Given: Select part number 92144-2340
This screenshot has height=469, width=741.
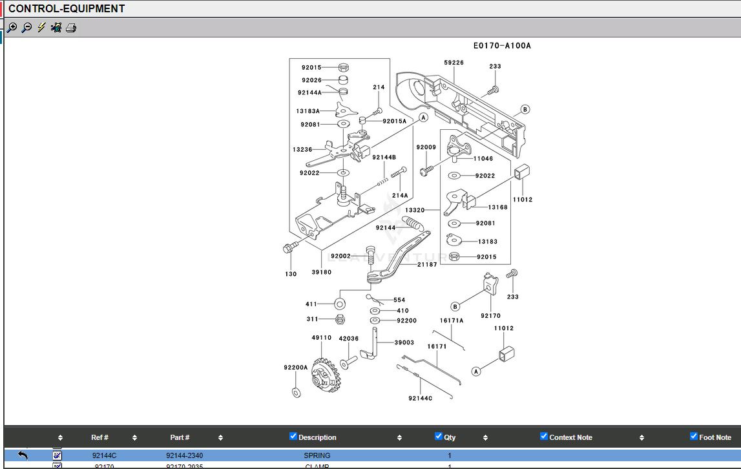Looking at the screenshot, I should coord(184,455).
